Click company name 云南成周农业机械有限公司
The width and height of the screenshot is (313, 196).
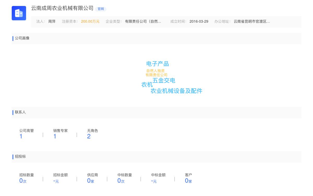[62, 8]
